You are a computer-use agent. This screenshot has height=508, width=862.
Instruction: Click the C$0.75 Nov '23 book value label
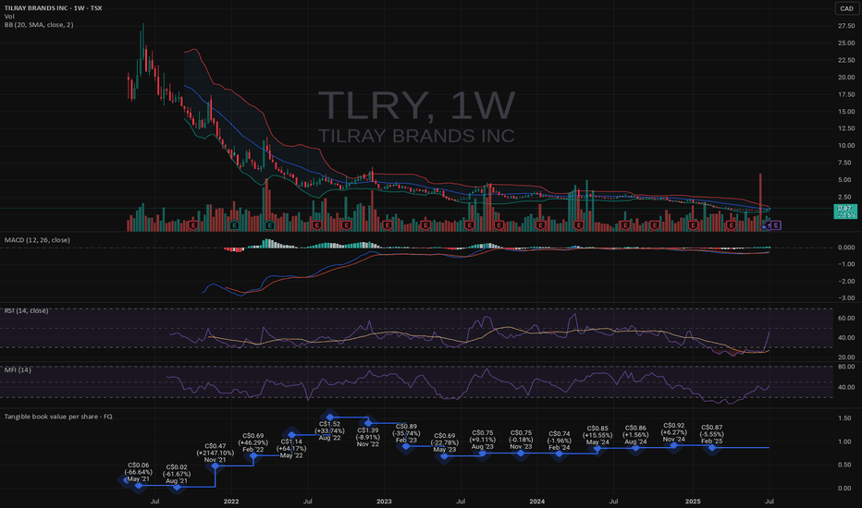(x=521, y=440)
